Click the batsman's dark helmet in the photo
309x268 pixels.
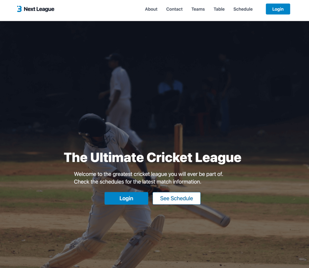pos(92,126)
